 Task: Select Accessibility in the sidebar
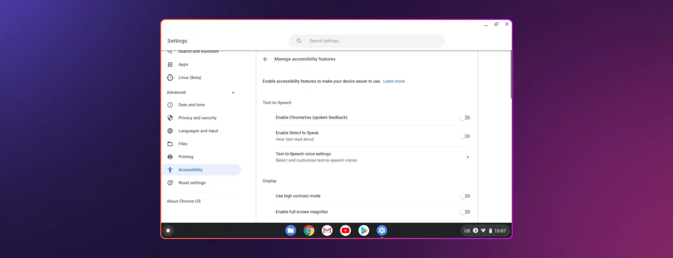coord(201,170)
